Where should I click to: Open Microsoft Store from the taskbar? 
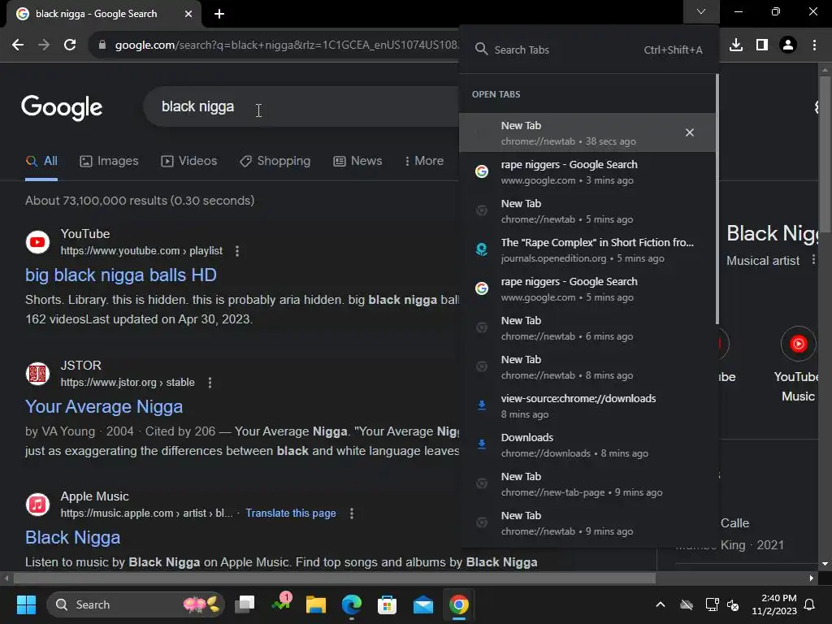coord(387,604)
